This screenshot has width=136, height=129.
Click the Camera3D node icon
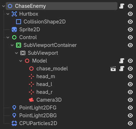tap(31, 100)
